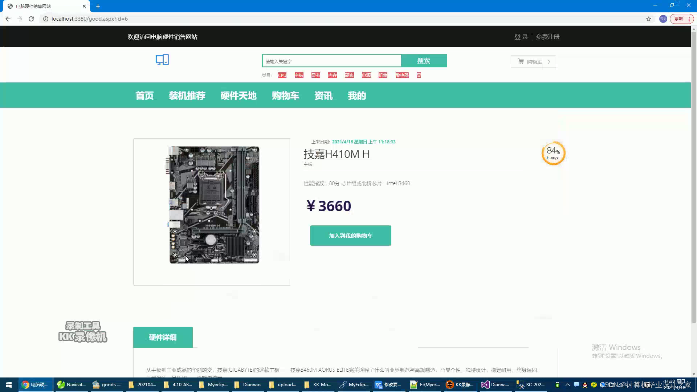The image size is (697, 392).
Task: Close the 电脑硬件销售网站 browser tab
Action: click(x=84, y=6)
